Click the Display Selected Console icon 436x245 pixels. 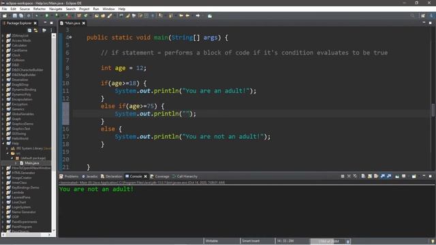point(404,176)
